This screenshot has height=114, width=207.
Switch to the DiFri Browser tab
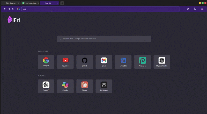(11, 3)
